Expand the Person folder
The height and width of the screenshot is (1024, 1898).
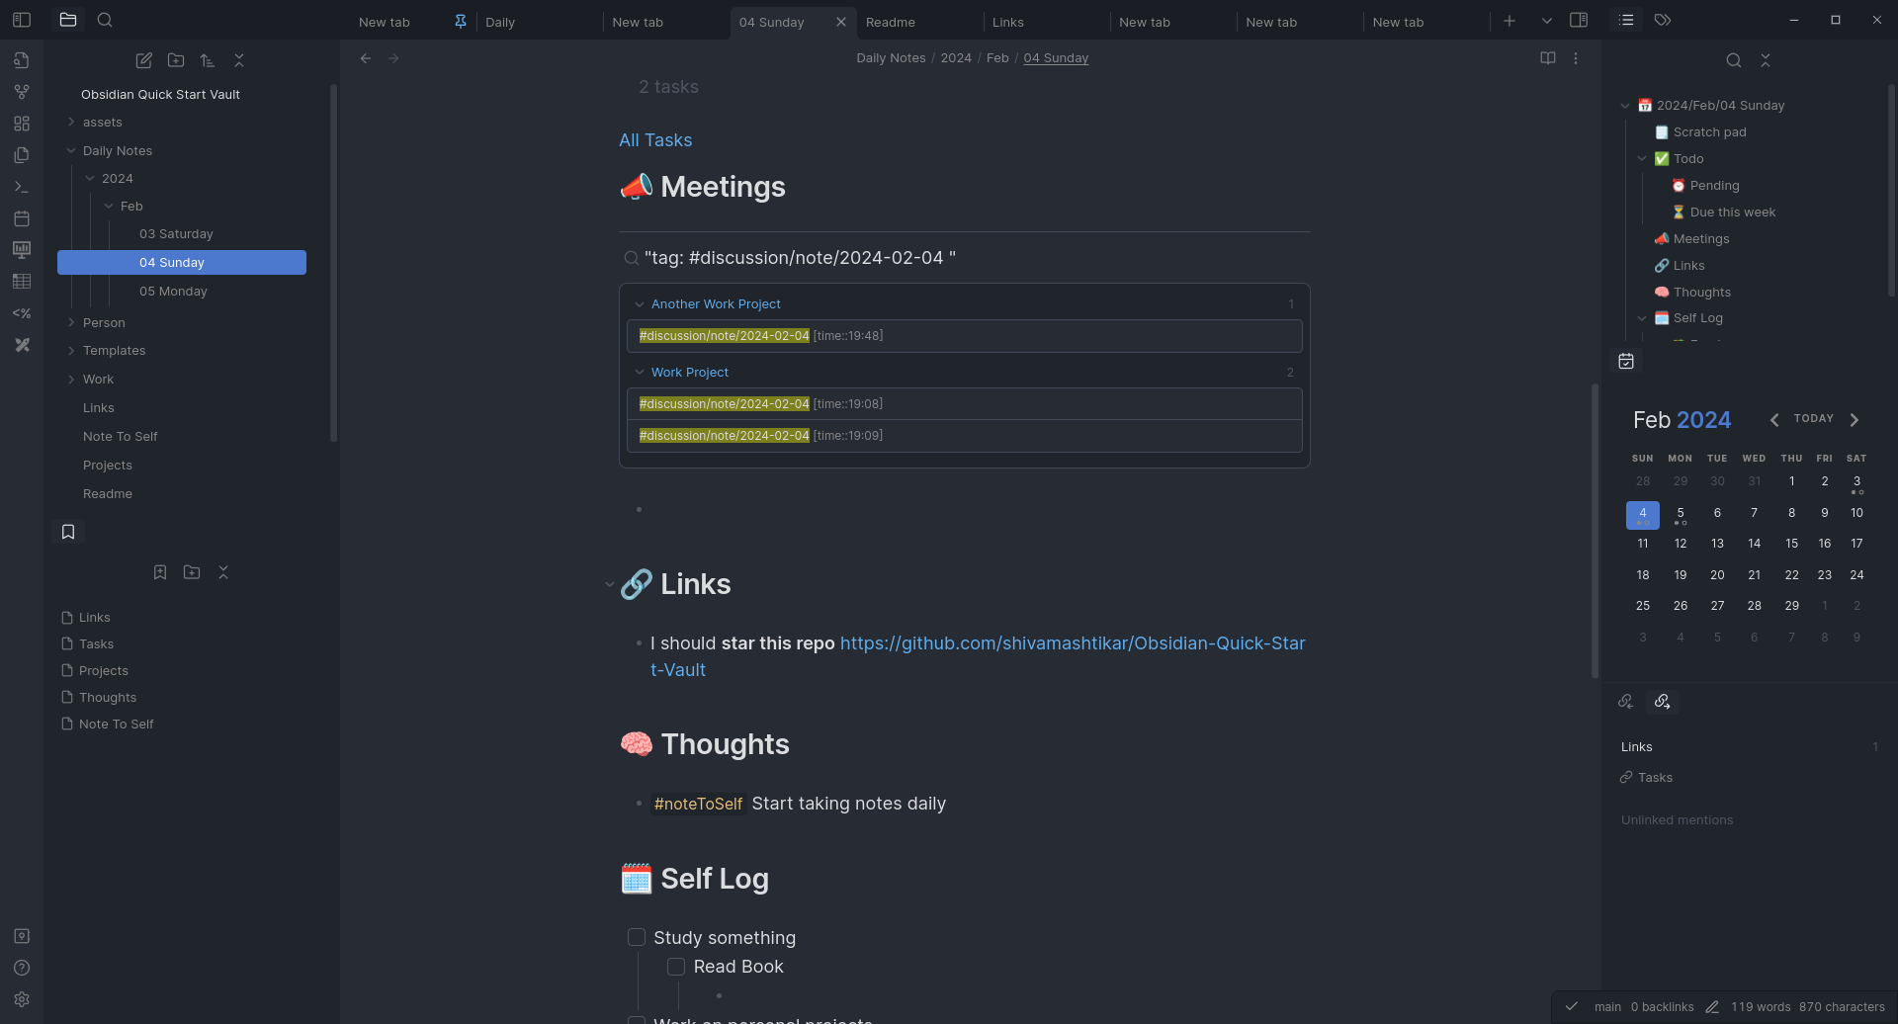(71, 323)
